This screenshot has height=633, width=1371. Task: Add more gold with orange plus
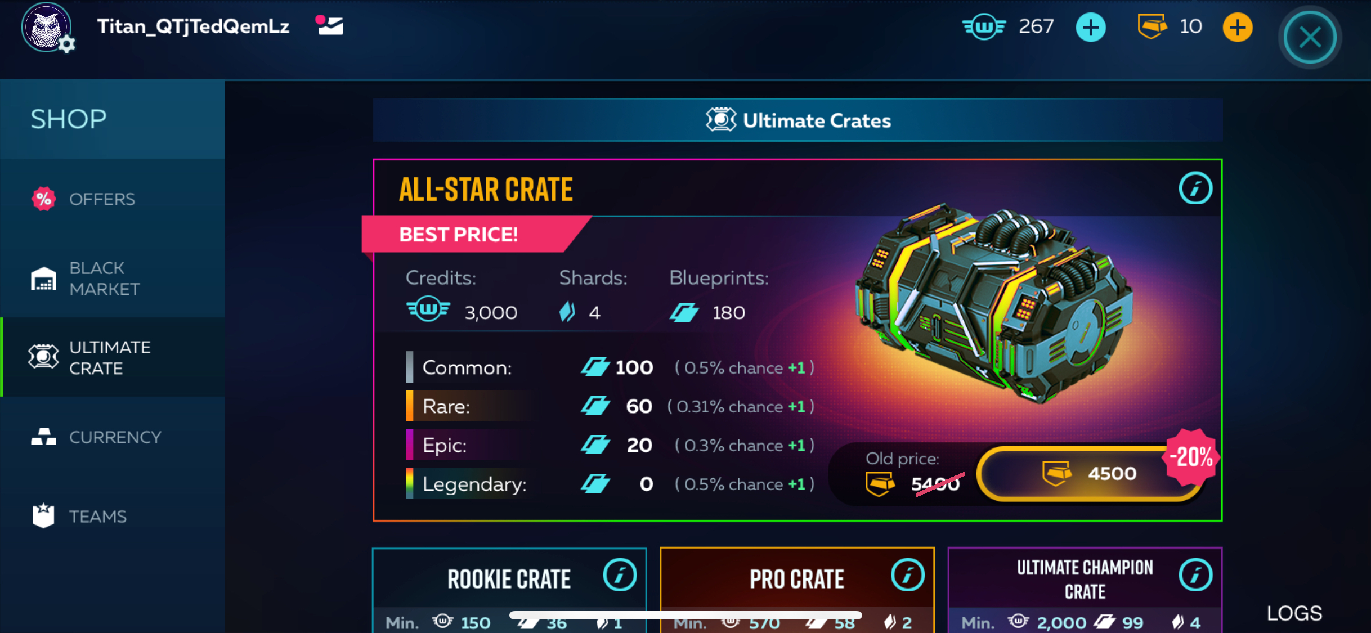(1237, 27)
